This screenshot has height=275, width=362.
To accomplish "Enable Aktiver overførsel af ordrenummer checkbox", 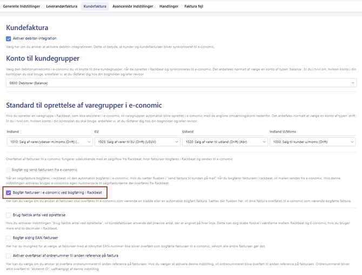I will click(x=9, y=255).
